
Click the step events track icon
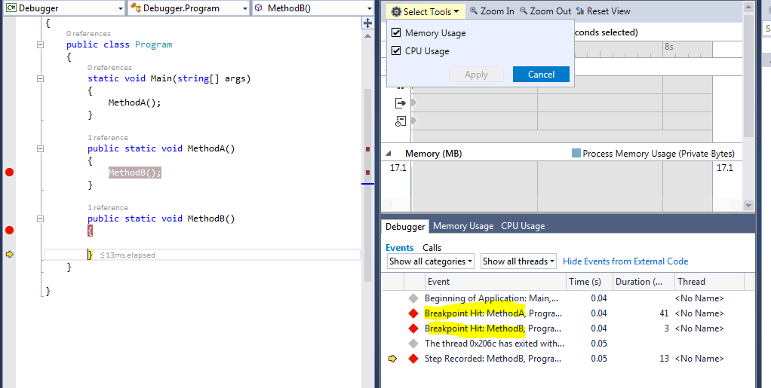tap(400, 102)
